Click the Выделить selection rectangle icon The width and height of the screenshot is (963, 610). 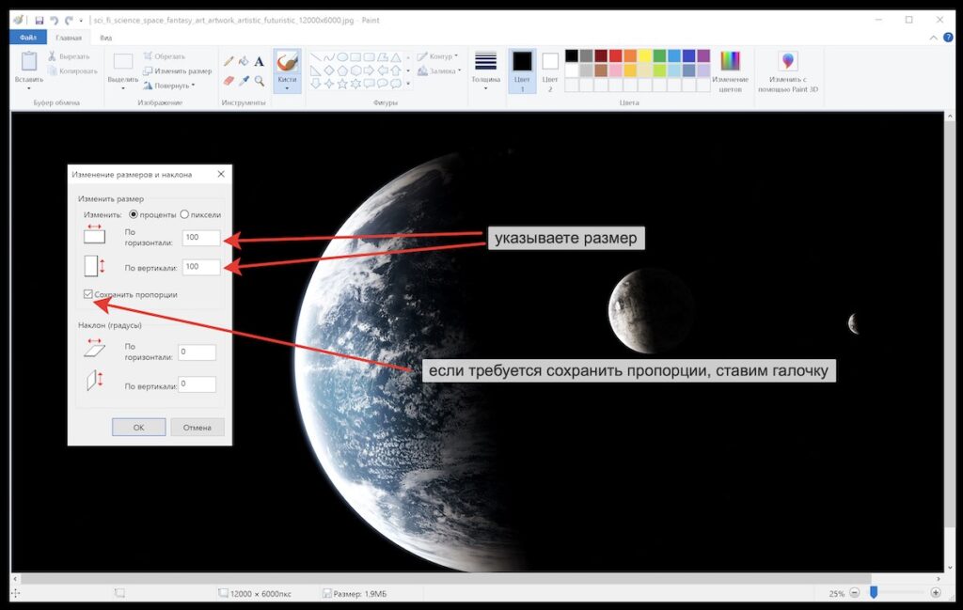click(123, 61)
